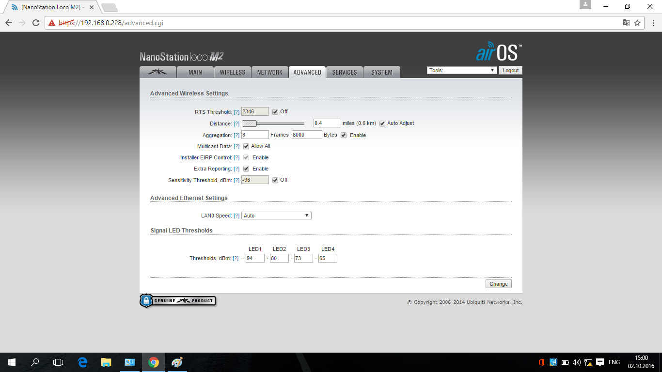Click the RTS Threshold value field

pyautogui.click(x=255, y=112)
